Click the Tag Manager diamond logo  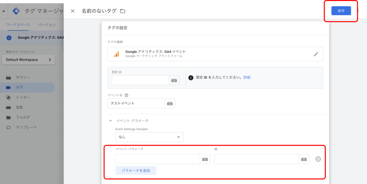click(16, 11)
